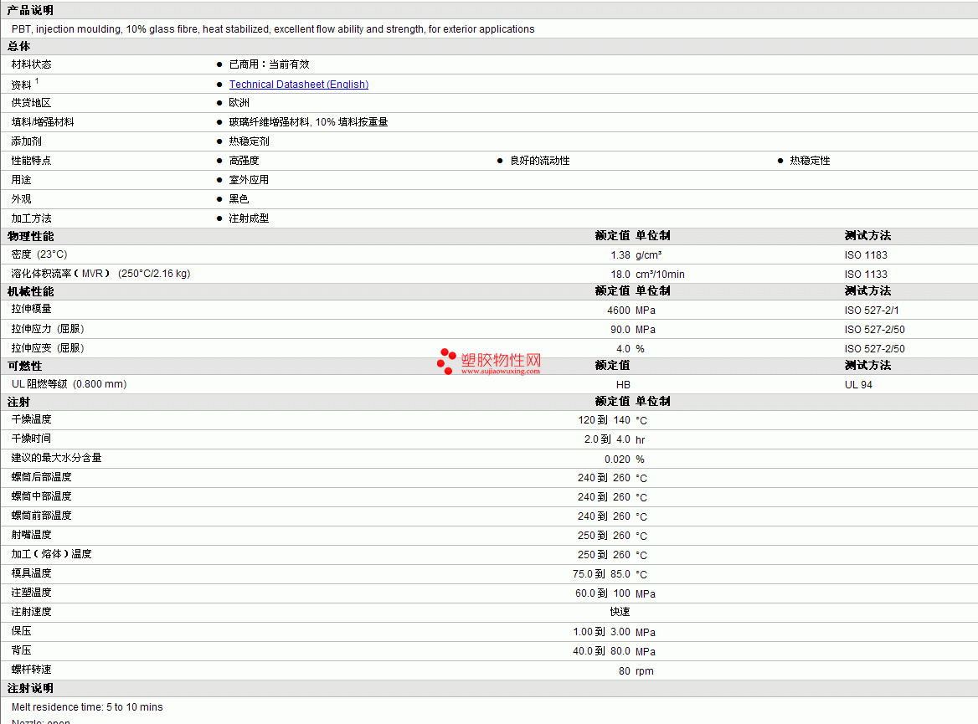Click the UL flammability rating HB
Viewport: 978px width, 724px height.
(623, 385)
